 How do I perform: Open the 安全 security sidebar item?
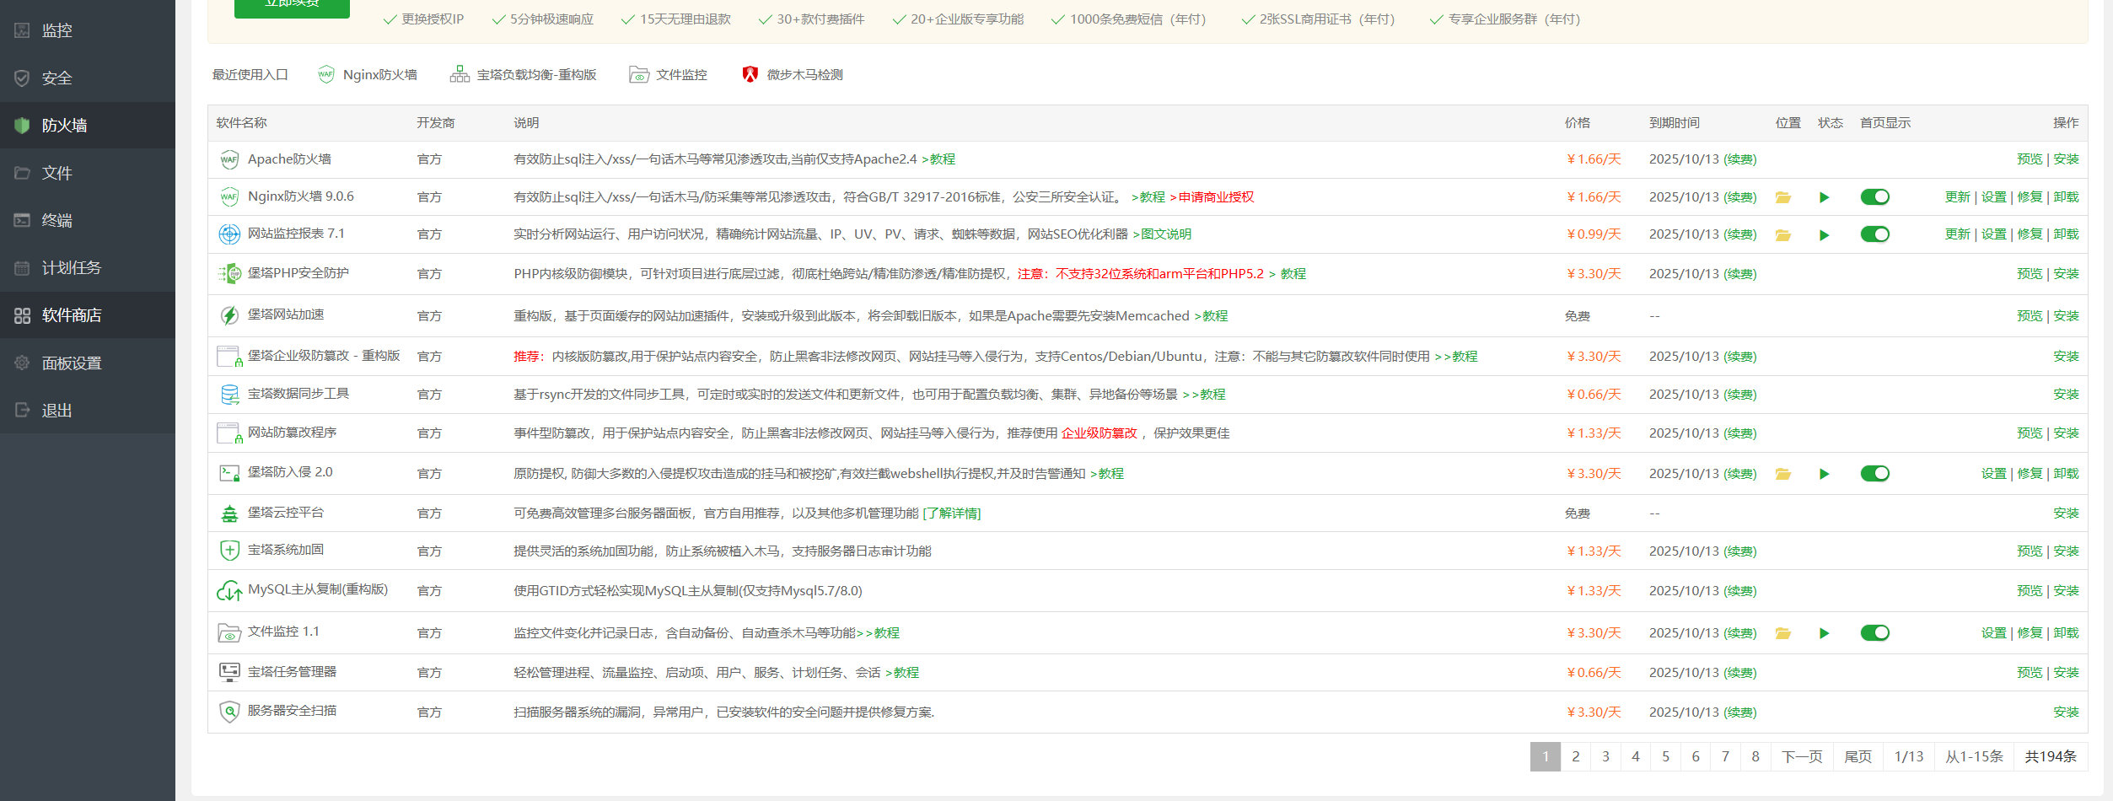tap(88, 78)
